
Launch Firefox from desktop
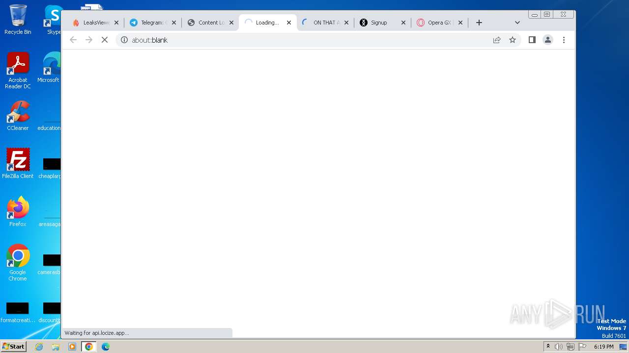18,211
